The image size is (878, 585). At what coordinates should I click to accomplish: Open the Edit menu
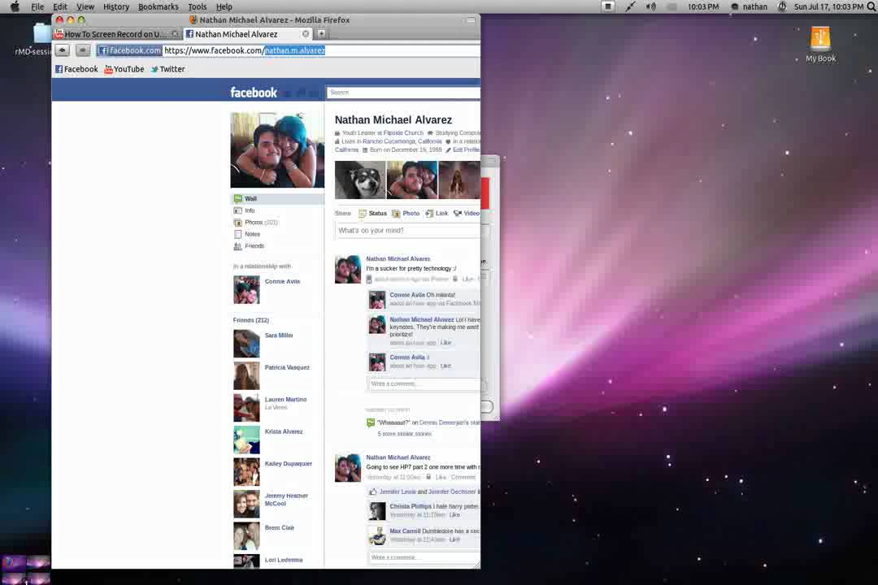60,6
